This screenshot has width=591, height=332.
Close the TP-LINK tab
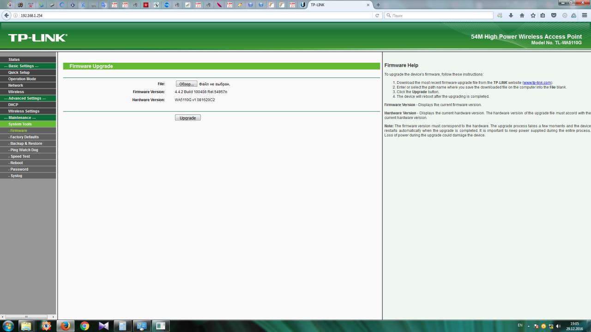(x=368, y=5)
